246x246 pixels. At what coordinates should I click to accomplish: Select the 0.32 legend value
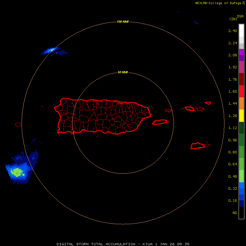(233, 189)
